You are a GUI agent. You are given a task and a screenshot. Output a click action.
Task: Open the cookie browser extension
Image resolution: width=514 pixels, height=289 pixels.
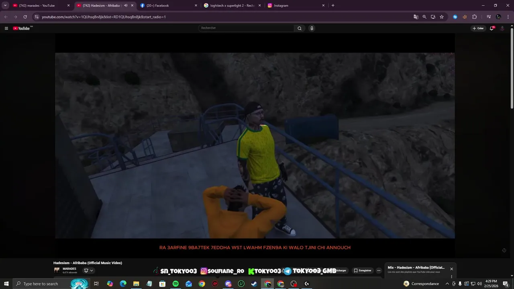465,17
